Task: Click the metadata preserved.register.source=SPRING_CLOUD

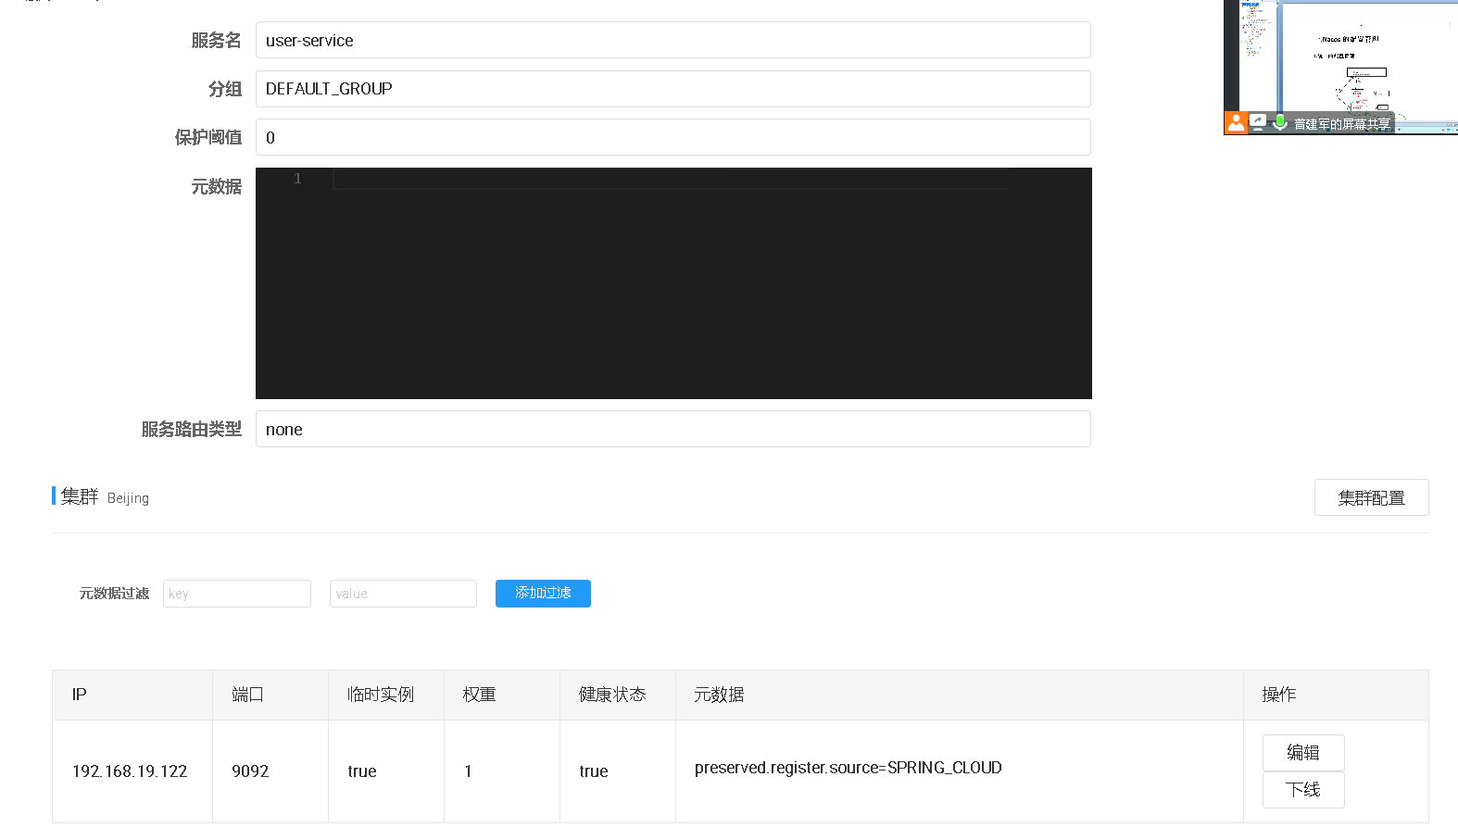Action: [848, 768]
